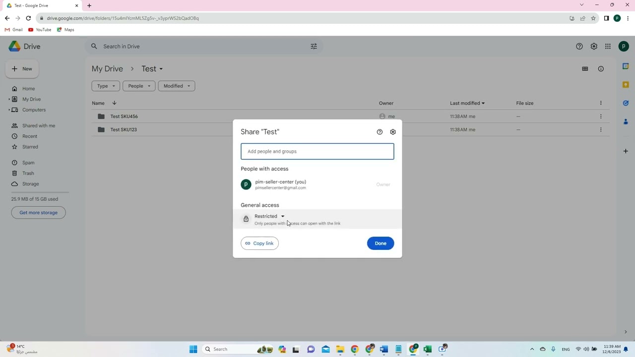Viewport: 635px width, 357px height.
Task: Open Shared with me
Action: [x=39, y=126]
